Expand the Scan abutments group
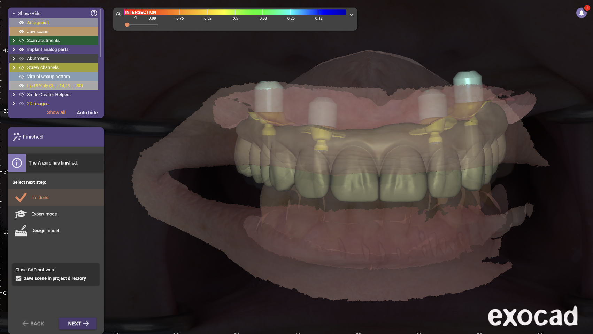 [x=14, y=41]
